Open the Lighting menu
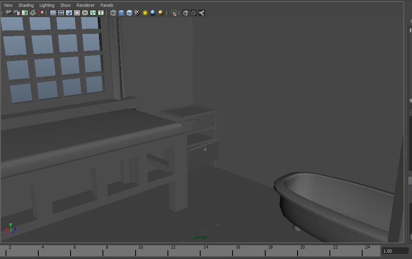Image resolution: width=412 pixels, height=259 pixels. pyautogui.click(x=47, y=5)
